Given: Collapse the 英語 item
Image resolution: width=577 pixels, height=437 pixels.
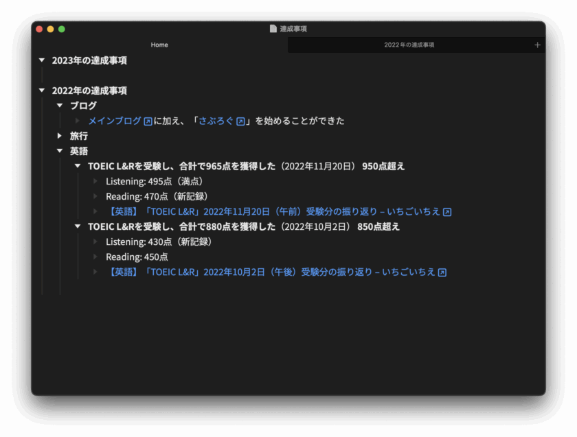Looking at the screenshot, I should pyautogui.click(x=60, y=151).
